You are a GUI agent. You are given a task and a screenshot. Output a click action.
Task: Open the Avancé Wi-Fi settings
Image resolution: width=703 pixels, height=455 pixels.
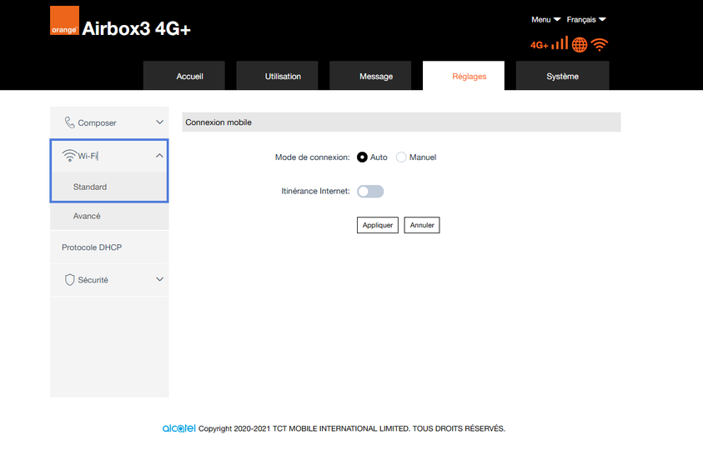tap(109, 216)
